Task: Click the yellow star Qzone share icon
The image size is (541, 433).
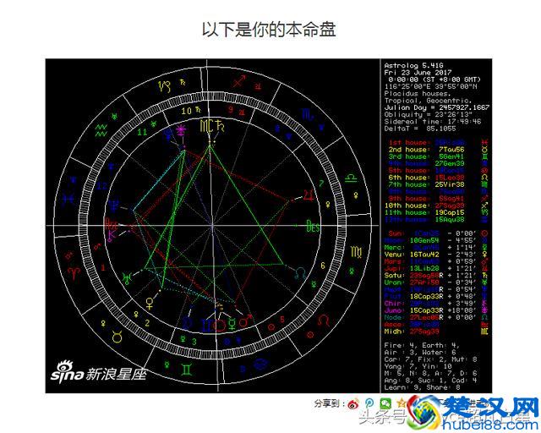Action: (x=402, y=403)
